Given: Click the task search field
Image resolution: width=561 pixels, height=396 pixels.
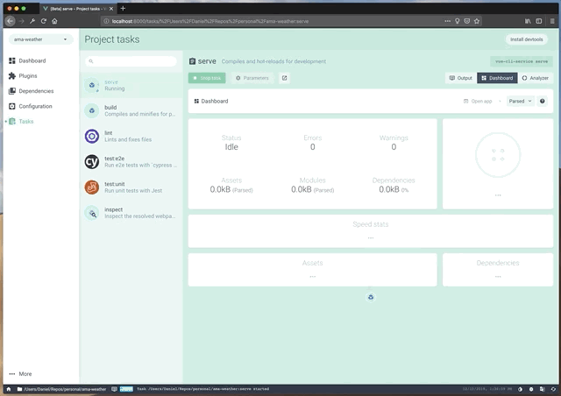Looking at the screenshot, I should click(131, 61).
